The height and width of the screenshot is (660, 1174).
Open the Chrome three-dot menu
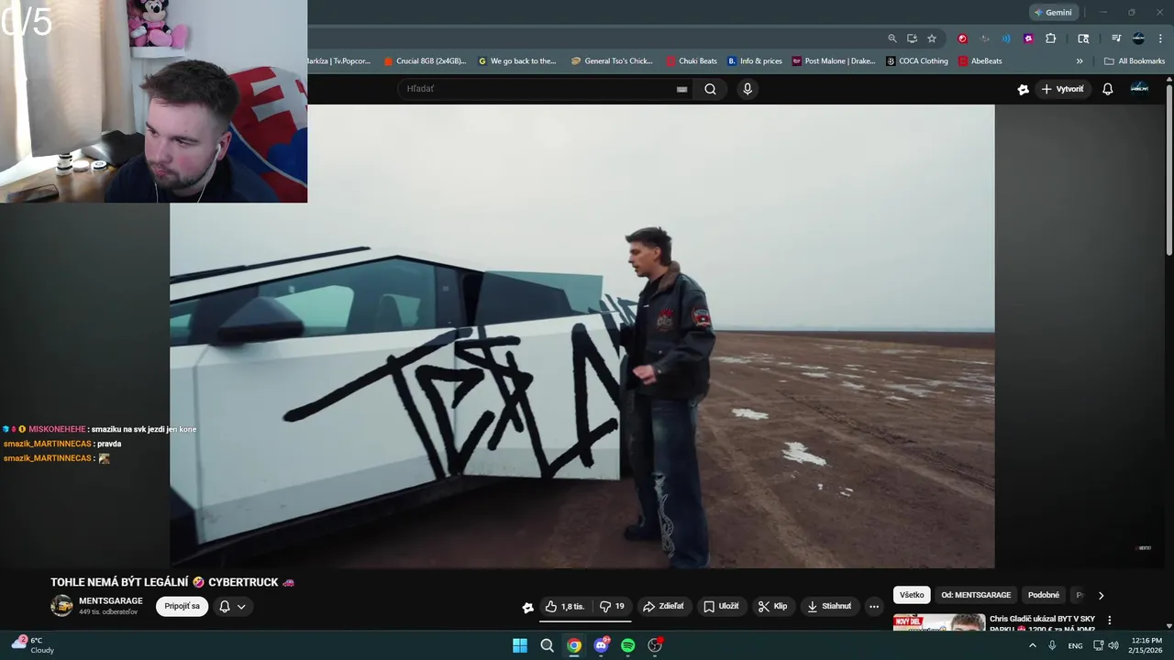tap(1160, 38)
